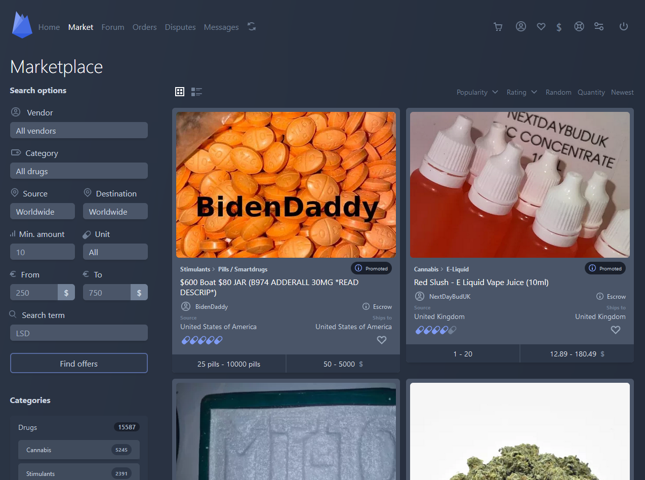Open the dollar wallet icon
This screenshot has width=645, height=480.
point(559,27)
